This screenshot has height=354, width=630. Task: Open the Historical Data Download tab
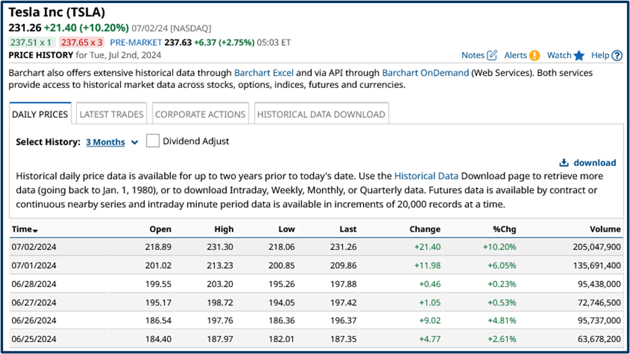point(321,114)
